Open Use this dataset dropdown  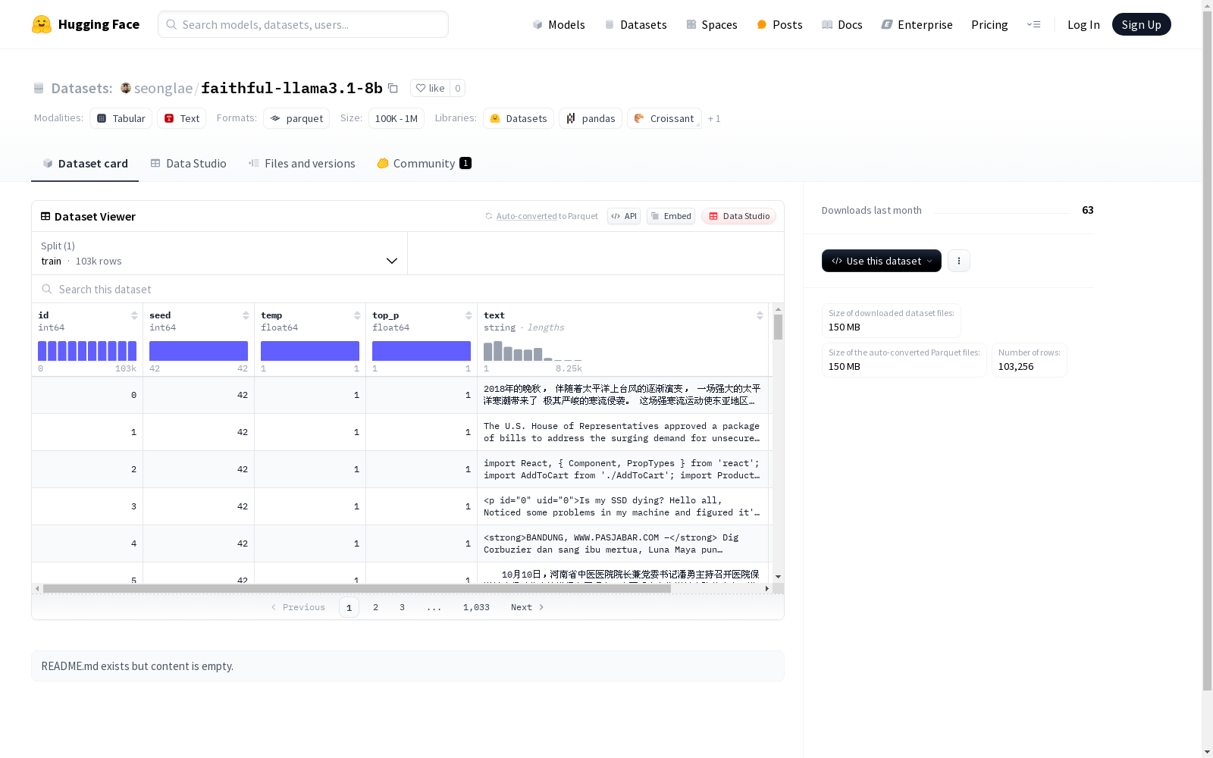click(x=882, y=261)
